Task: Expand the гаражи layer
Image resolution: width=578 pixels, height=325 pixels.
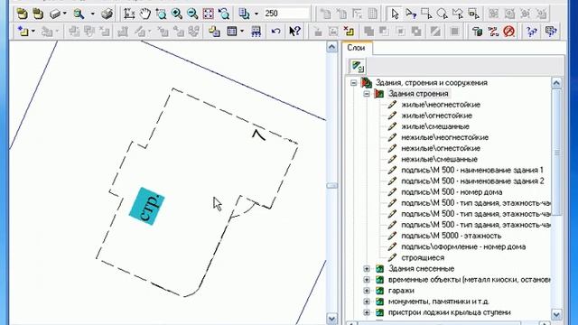Action: click(367, 291)
